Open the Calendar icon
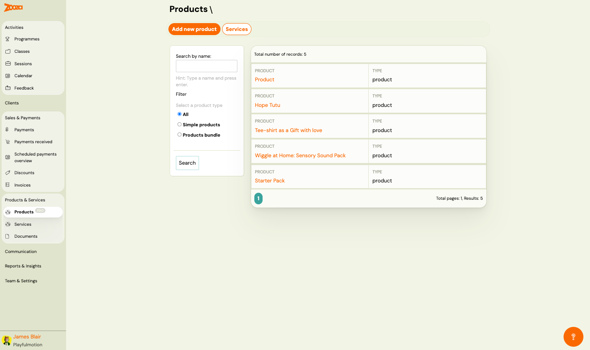This screenshot has width=590, height=350. click(x=8, y=76)
